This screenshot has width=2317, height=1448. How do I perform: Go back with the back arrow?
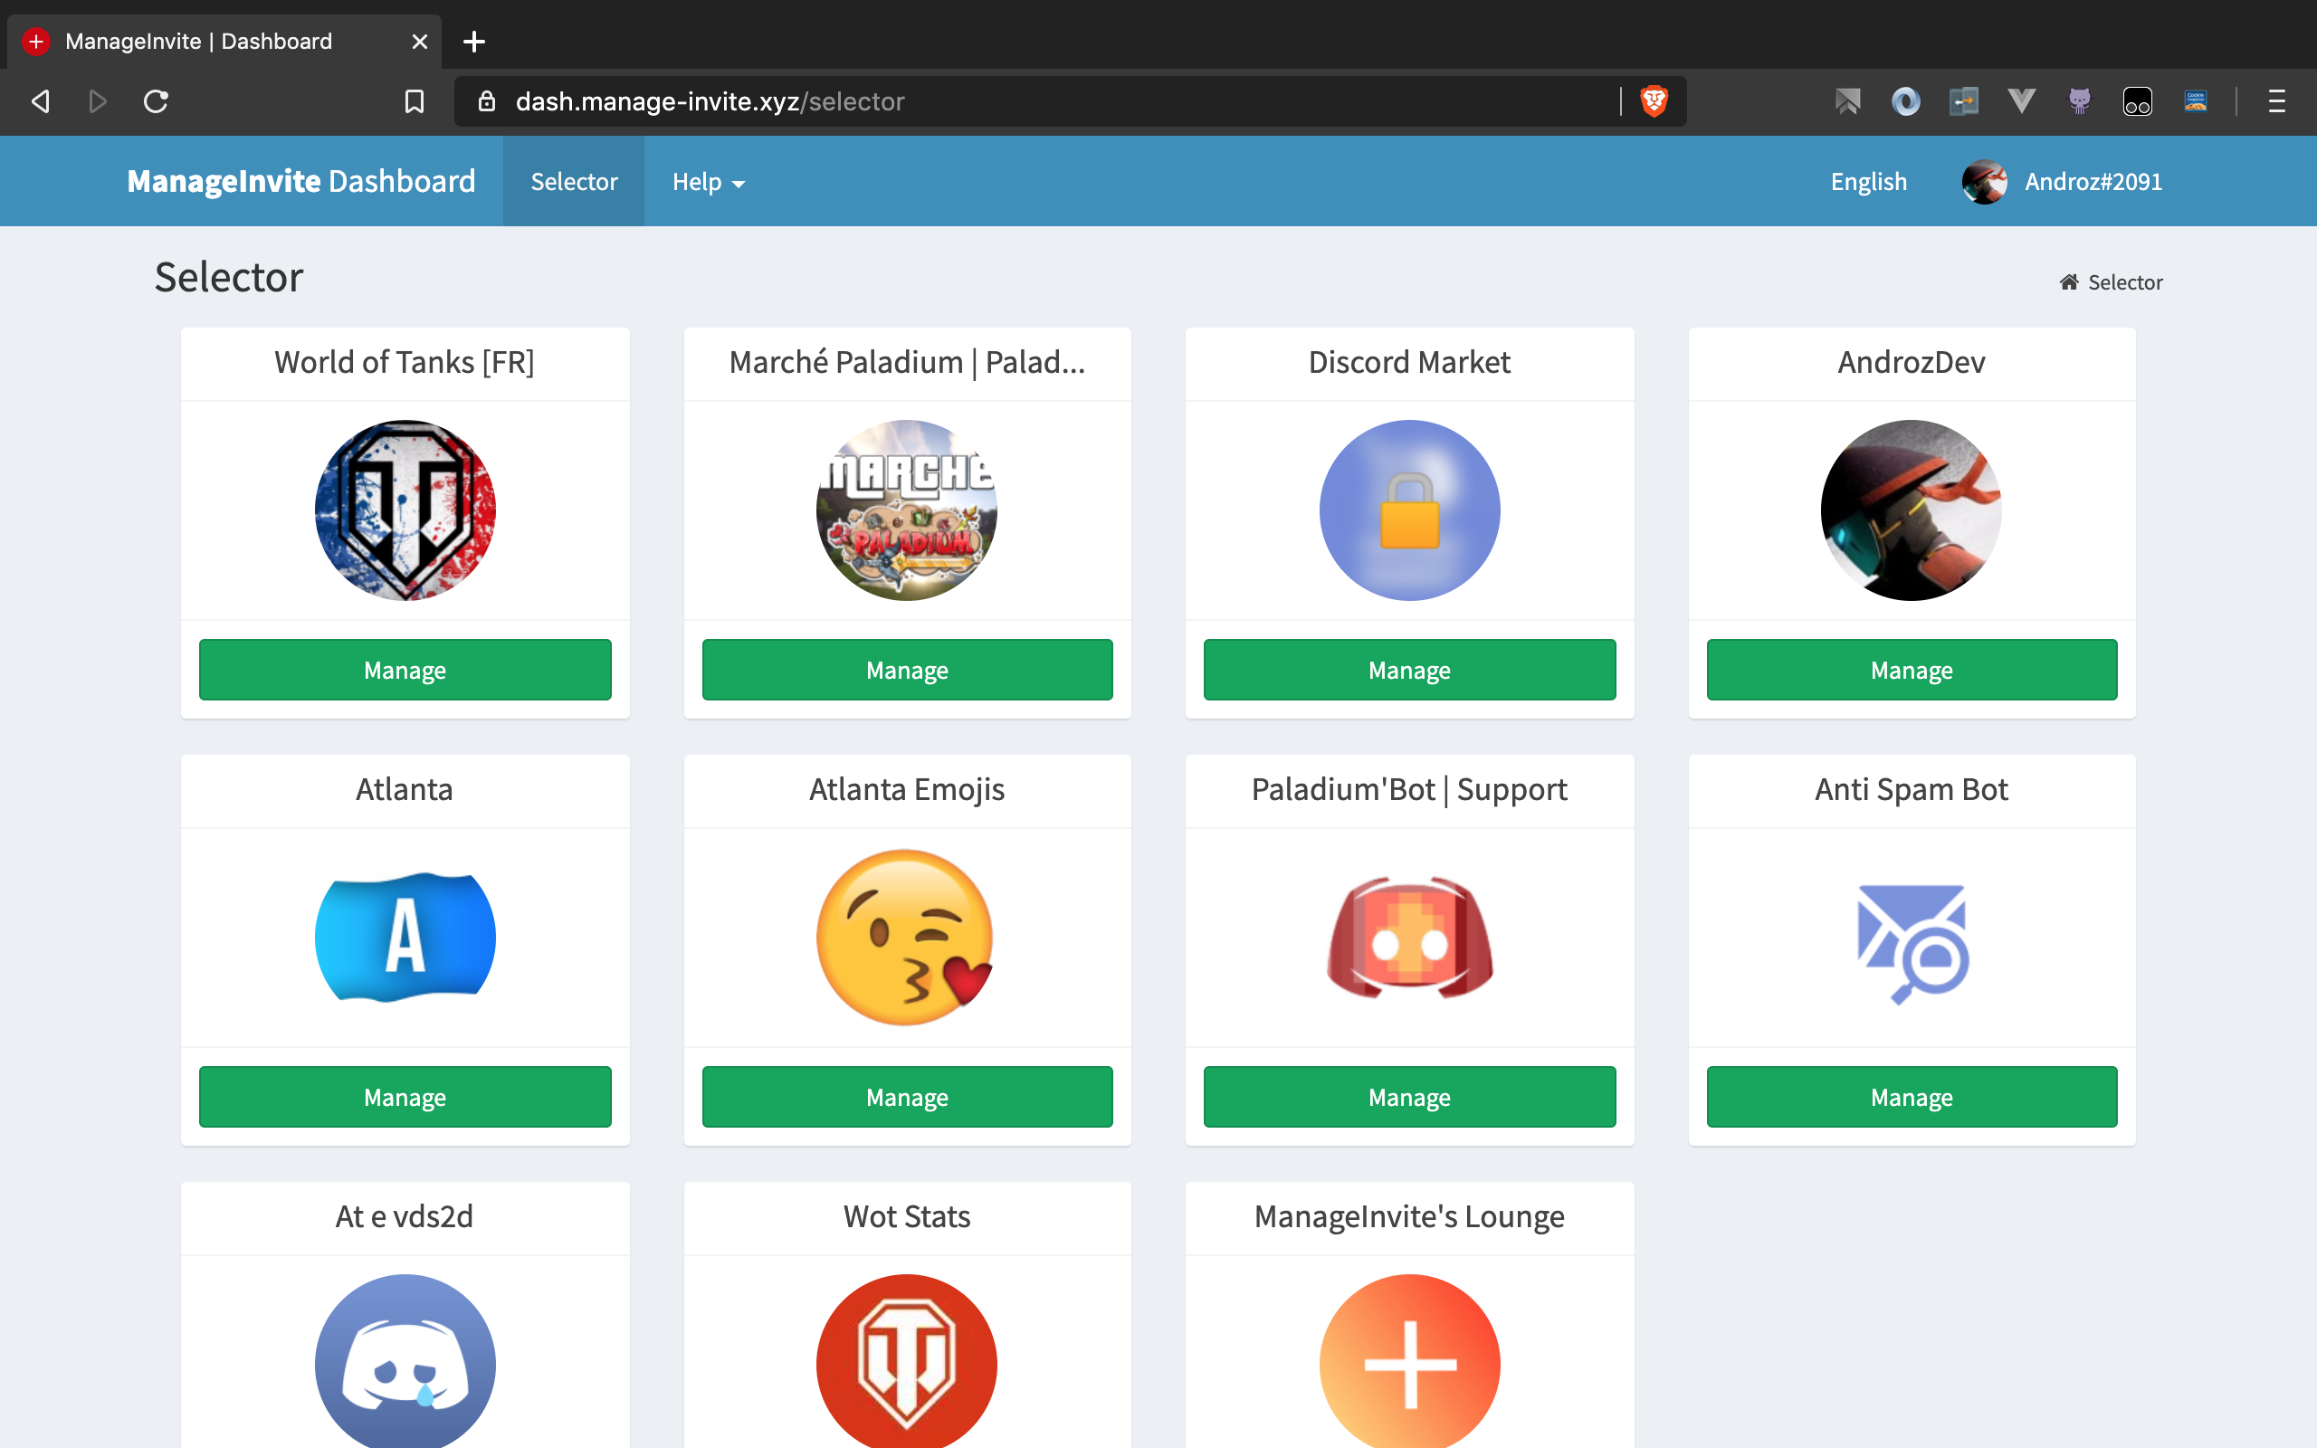(x=40, y=100)
